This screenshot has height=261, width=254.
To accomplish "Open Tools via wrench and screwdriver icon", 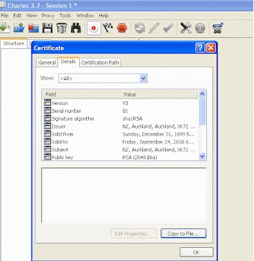I will coord(185,28).
